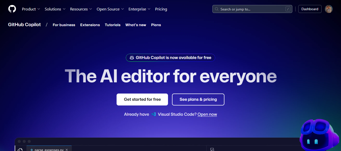Click the Copilot now available for free announcement
This screenshot has width=341, height=151.
point(170,58)
